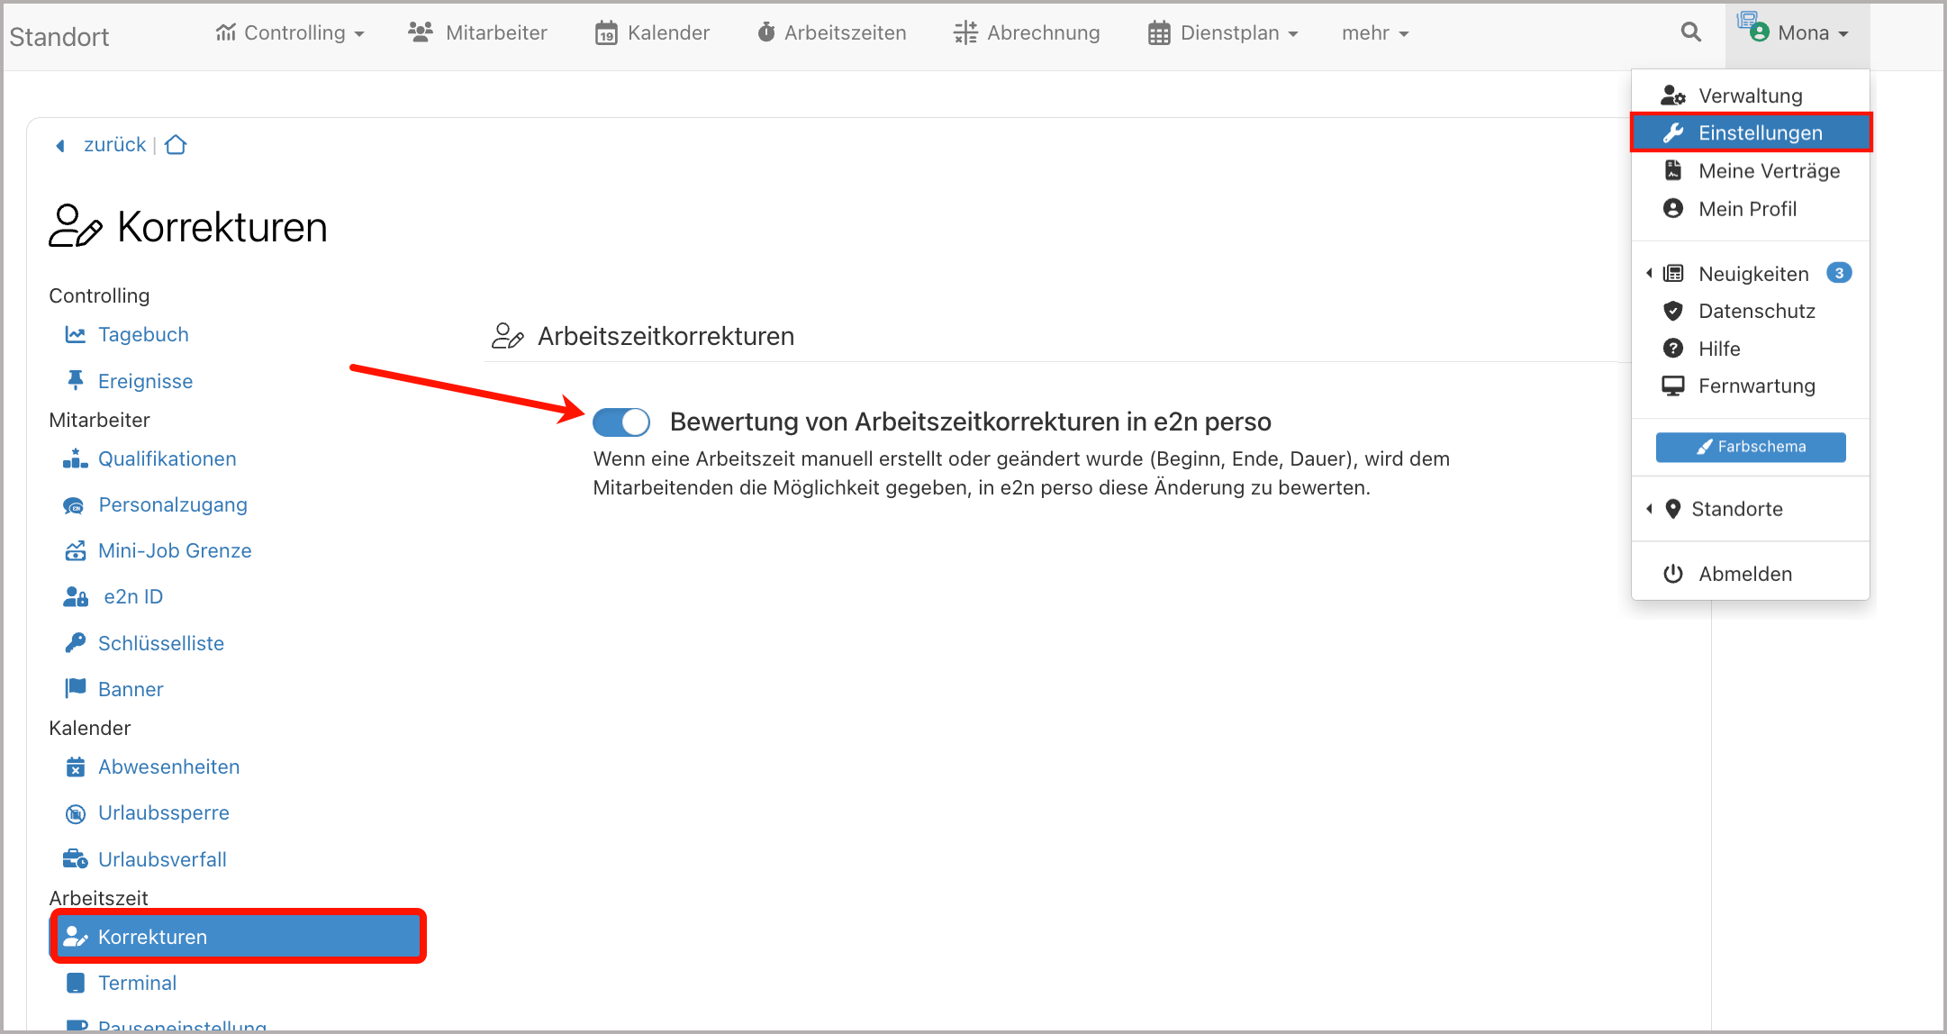The width and height of the screenshot is (1947, 1034).
Task: Select Terminal in the sidebar
Action: pyautogui.click(x=137, y=983)
